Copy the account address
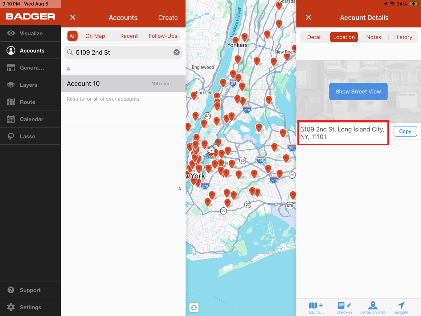The width and height of the screenshot is (421, 316). (x=405, y=131)
